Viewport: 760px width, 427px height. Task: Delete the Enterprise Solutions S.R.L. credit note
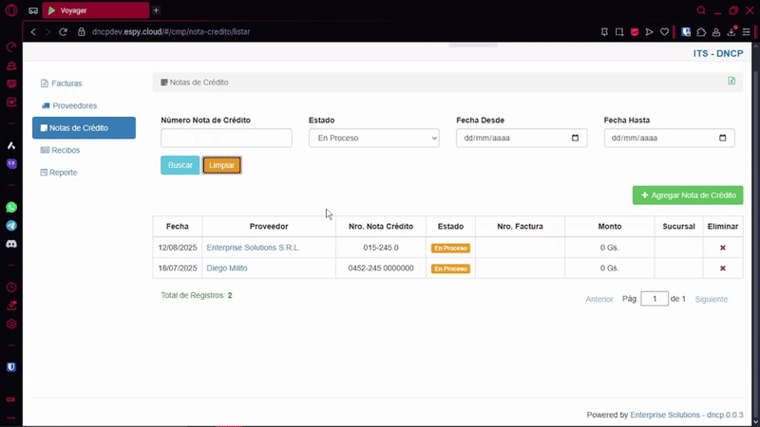722,248
